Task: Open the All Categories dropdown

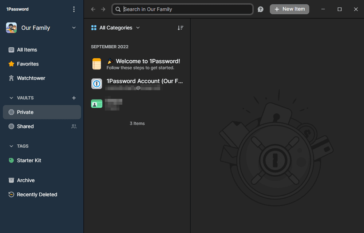Action: coord(116,28)
